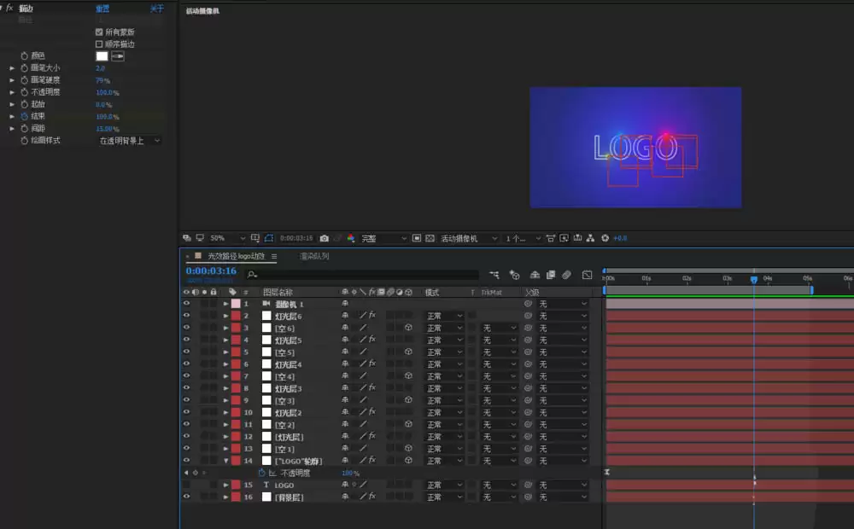Image resolution: width=854 pixels, height=529 pixels.
Task: Click stopwatch for 画笔大小 property
Action: 24,68
